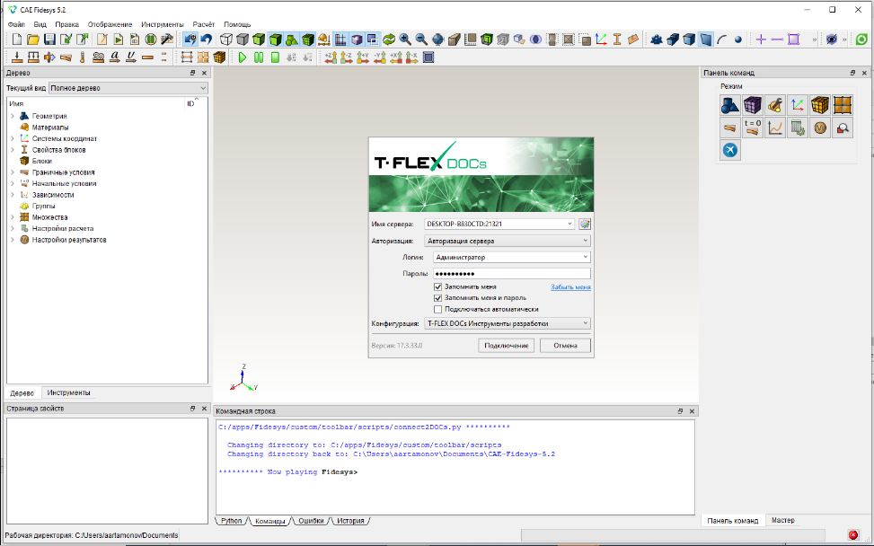
Task: Open the 'Авторизация' dropdown list
Action: pos(507,241)
